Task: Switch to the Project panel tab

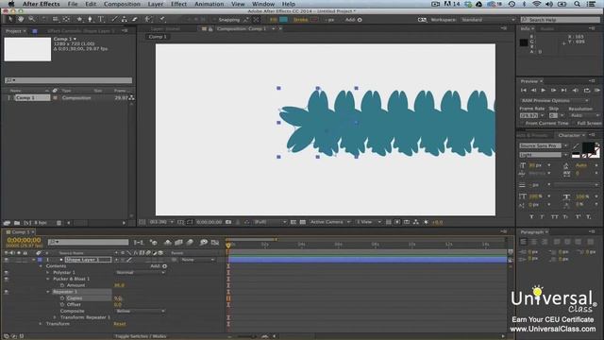Action: pos(13,31)
